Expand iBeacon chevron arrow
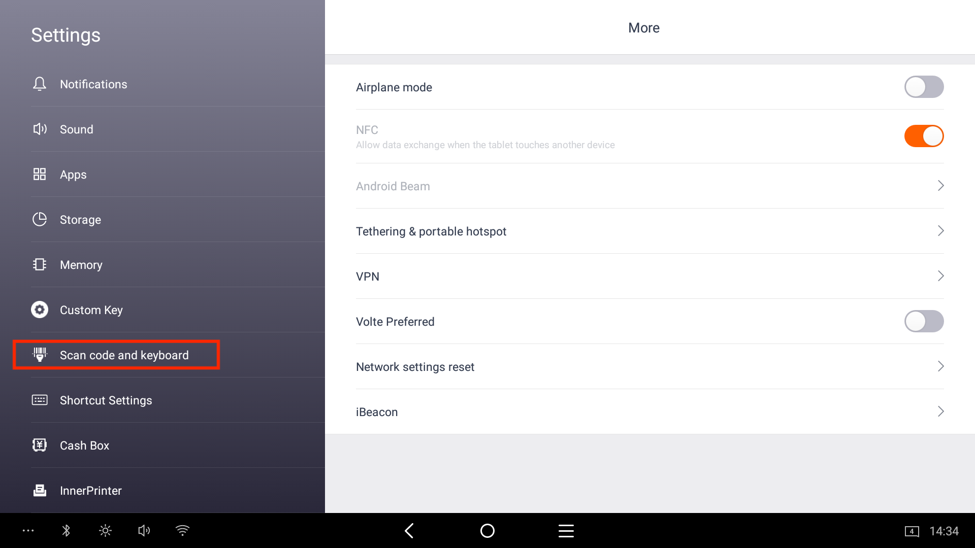Image resolution: width=975 pixels, height=548 pixels. 940,412
